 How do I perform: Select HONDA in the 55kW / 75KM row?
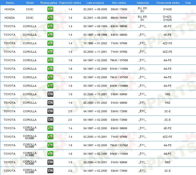(x=10, y=9)
